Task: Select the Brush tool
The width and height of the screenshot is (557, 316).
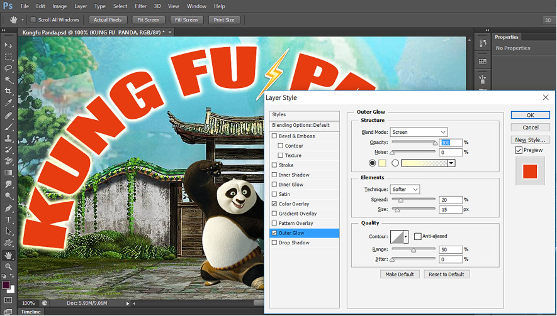Action: pyautogui.click(x=8, y=127)
